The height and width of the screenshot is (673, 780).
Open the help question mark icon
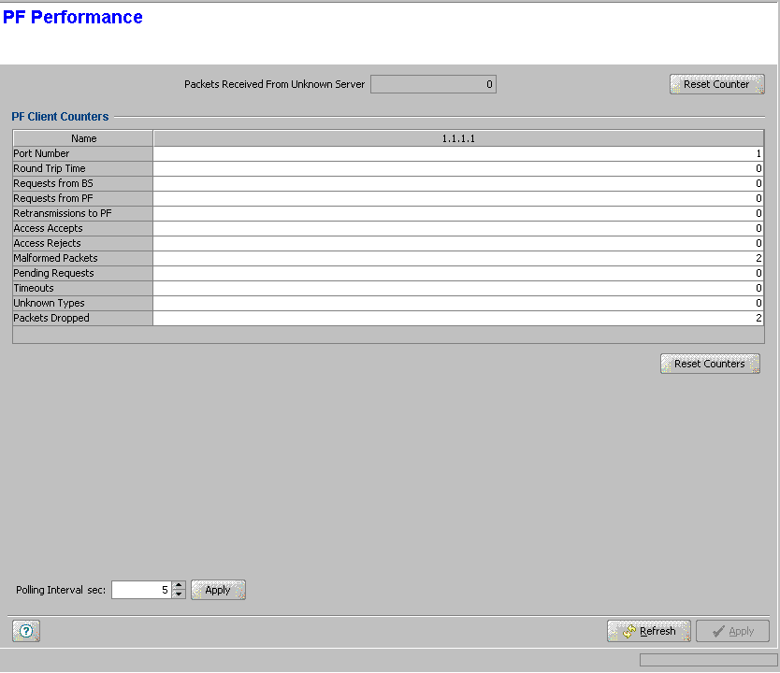[26, 631]
